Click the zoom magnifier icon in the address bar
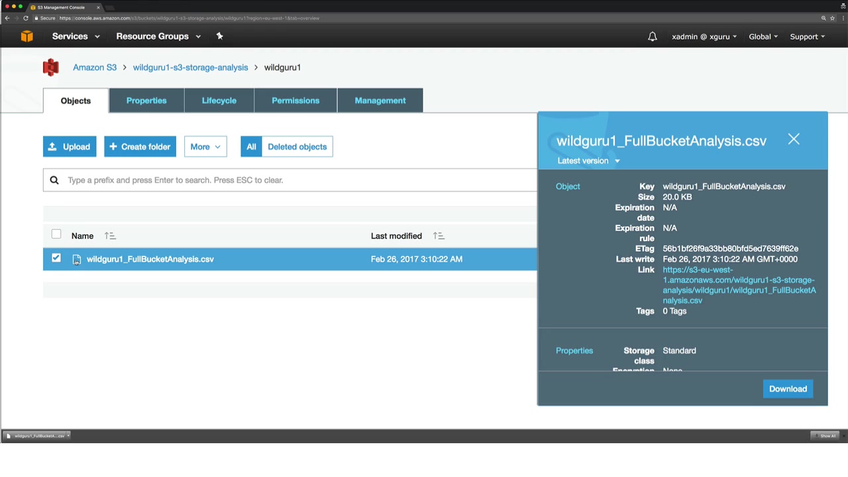This screenshot has height=477, width=848. [x=823, y=18]
